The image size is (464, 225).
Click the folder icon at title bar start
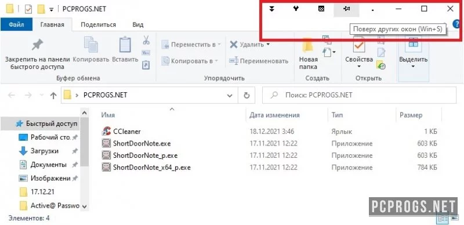(10, 9)
